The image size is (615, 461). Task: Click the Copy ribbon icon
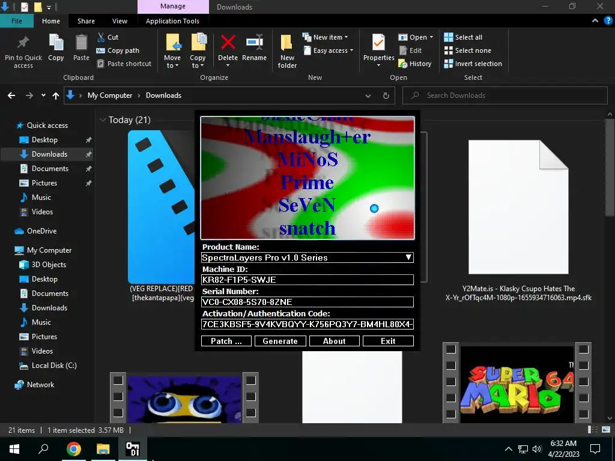(56, 43)
